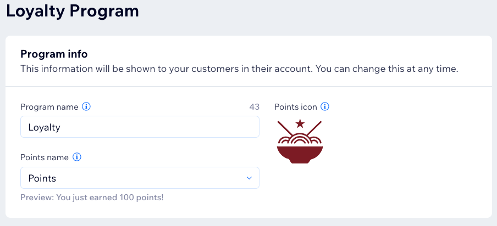497x226 pixels.
Task: Click the 43 character counter
Action: click(x=254, y=107)
